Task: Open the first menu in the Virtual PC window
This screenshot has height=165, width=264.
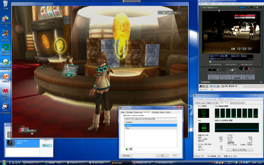Action: [x=203, y=4]
